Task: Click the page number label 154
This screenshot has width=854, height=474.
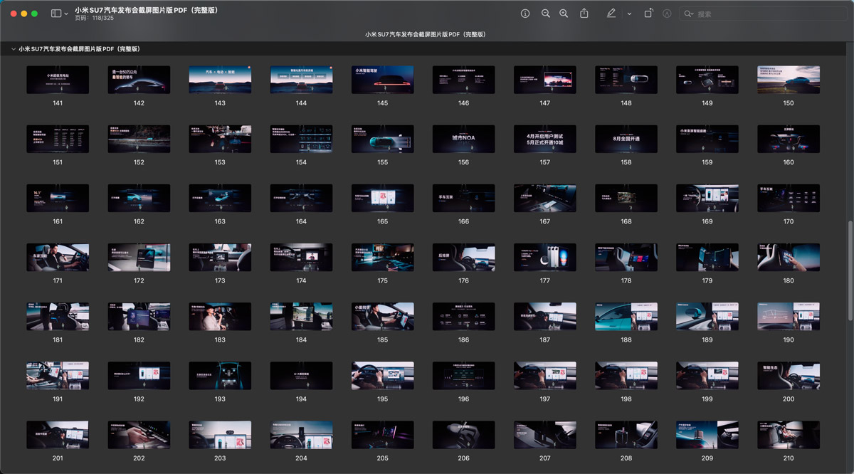Action: point(301,162)
